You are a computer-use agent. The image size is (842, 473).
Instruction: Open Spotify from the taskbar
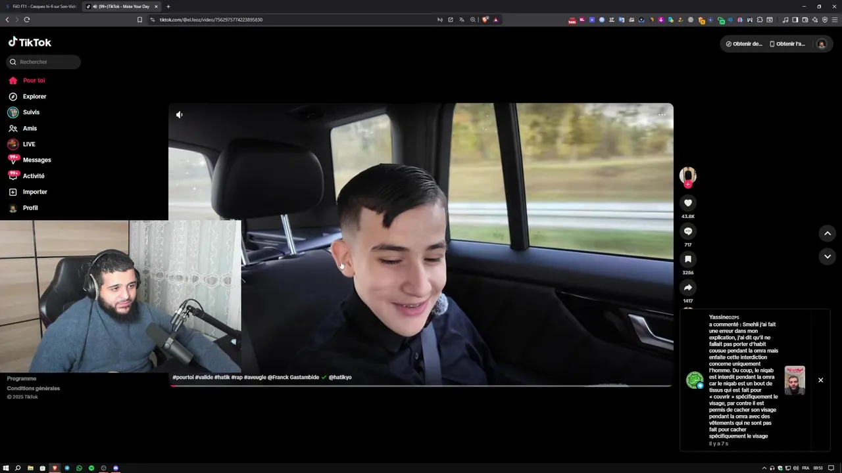[91, 468]
